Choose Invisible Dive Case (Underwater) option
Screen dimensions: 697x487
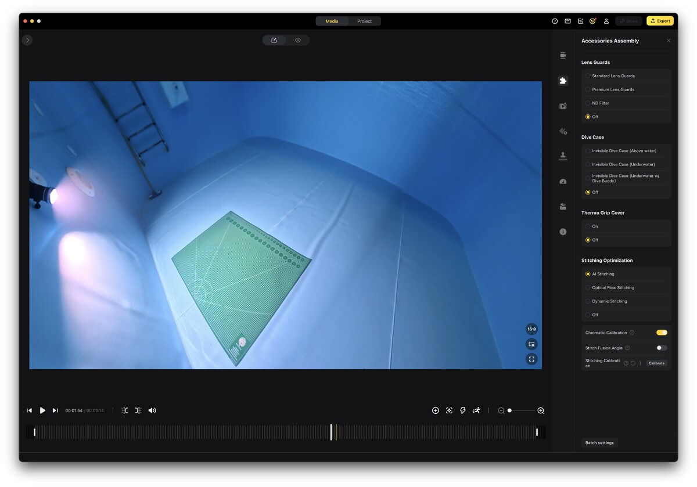[x=588, y=164]
